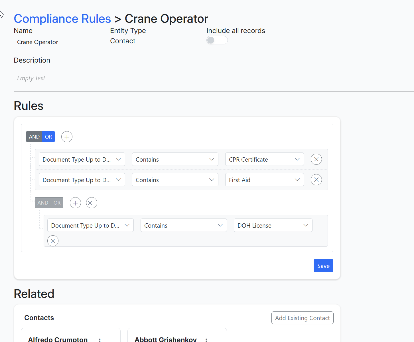The height and width of the screenshot is (342, 414).
Task: Open Abbott Grishenkov's three-dot menu
Action: (206, 340)
